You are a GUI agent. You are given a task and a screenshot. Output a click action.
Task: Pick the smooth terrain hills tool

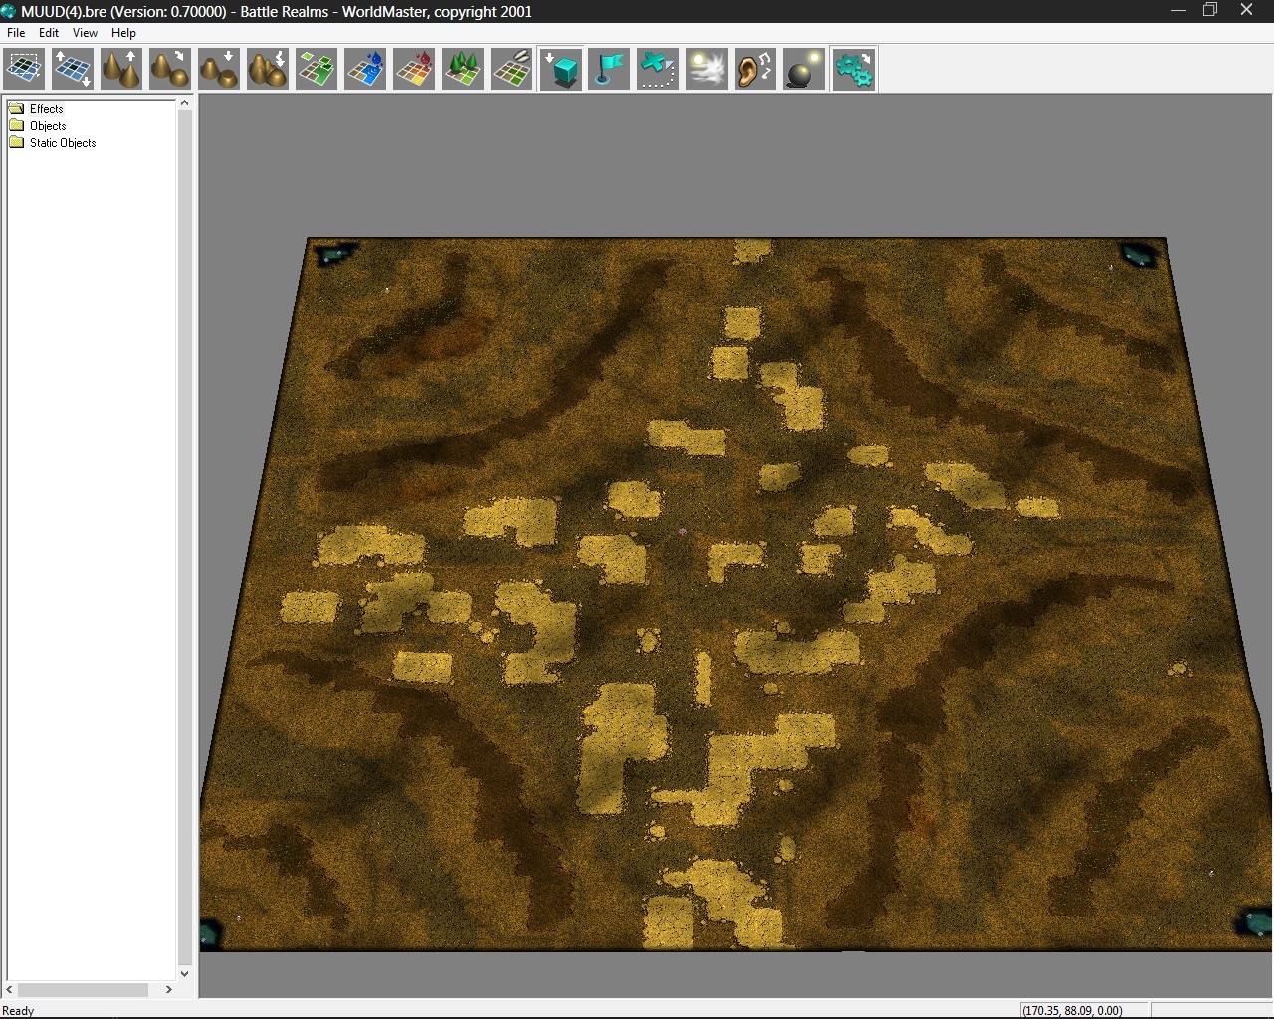[170, 70]
